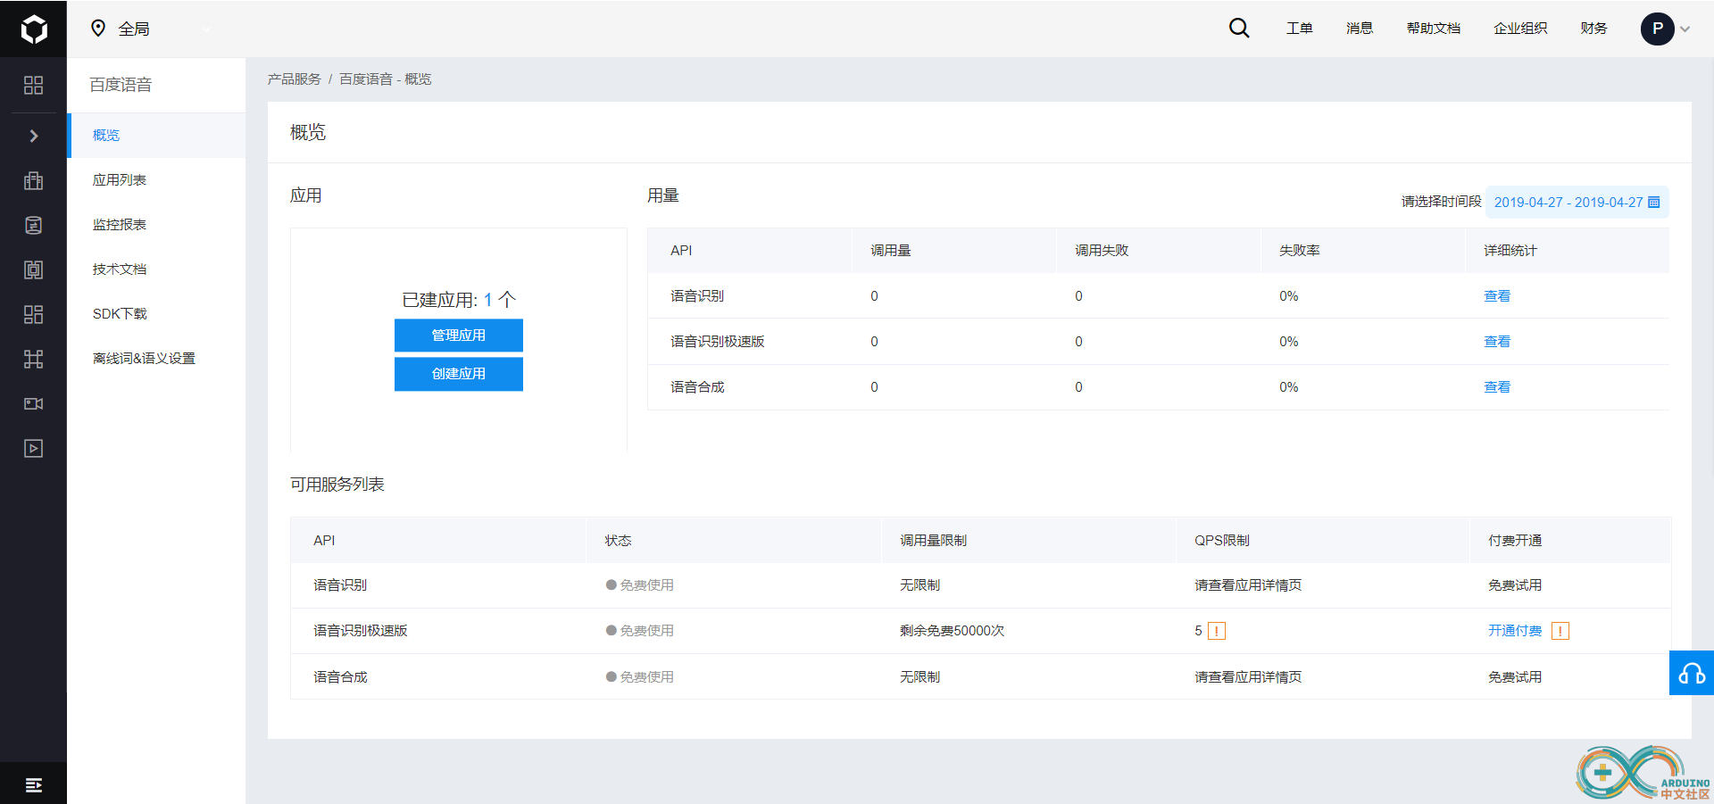Click the 已建应用 count number 1

pos(488,300)
